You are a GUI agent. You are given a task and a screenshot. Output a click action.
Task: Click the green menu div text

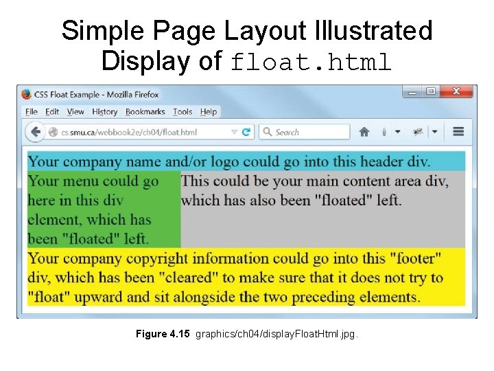93,210
